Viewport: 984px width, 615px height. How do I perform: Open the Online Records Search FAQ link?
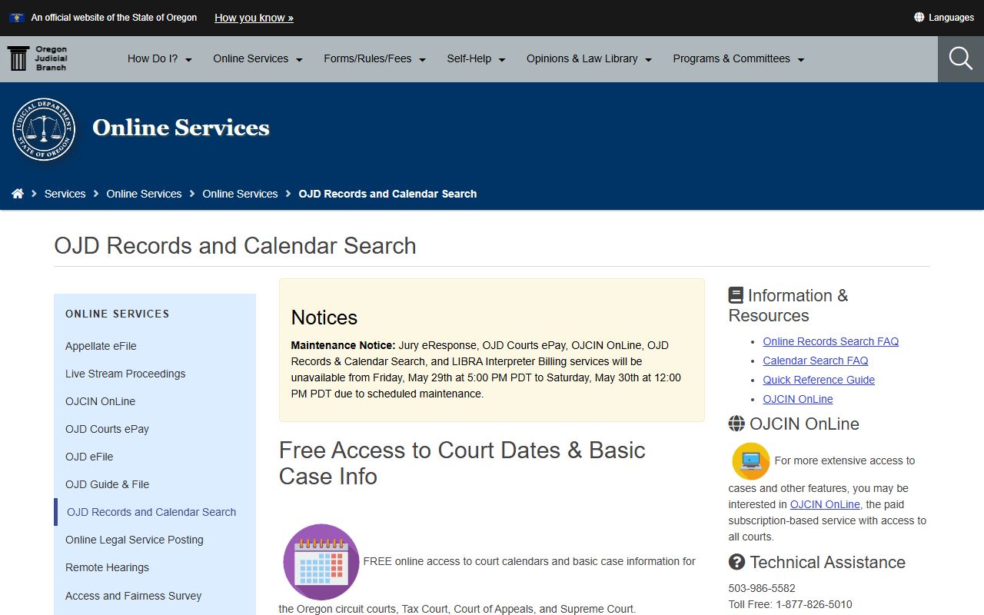(x=830, y=341)
